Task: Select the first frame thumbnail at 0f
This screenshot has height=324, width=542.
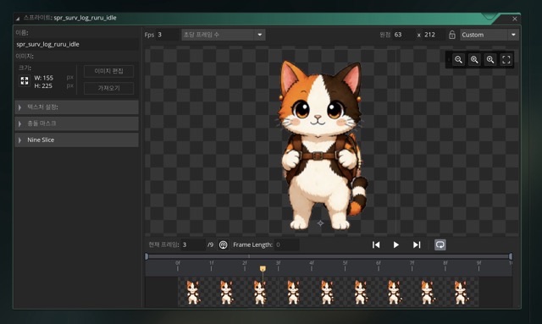Action: point(195,292)
